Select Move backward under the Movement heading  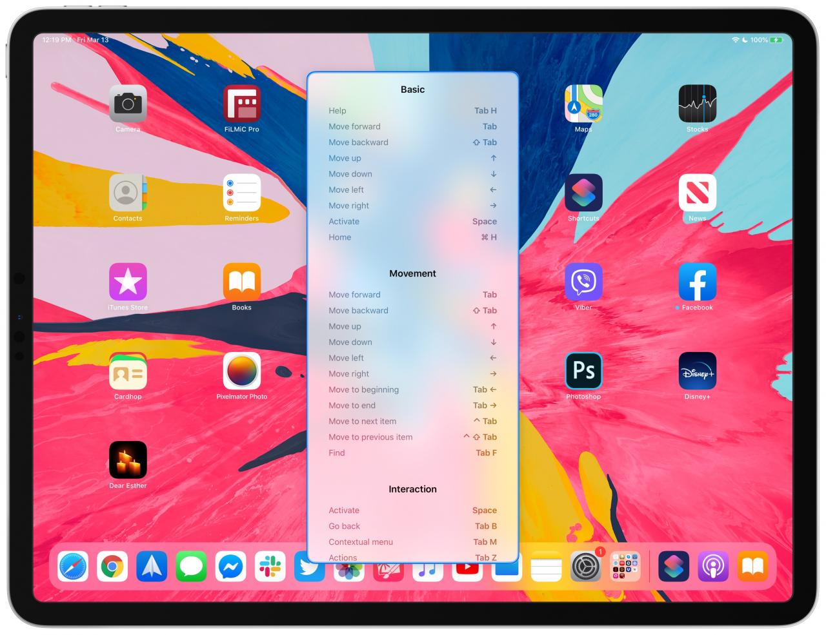412,311
